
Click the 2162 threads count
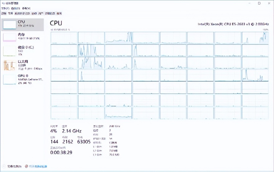tap(68, 142)
